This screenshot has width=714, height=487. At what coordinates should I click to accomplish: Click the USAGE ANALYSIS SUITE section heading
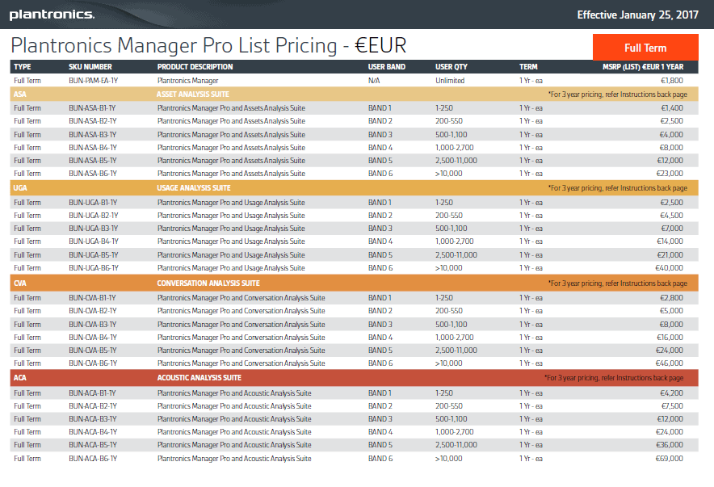coord(194,188)
